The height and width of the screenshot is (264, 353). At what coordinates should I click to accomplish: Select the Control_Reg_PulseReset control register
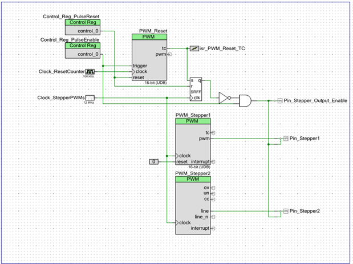tap(83, 27)
